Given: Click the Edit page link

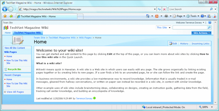Looking at the screenshot, I should tap(173, 44).
